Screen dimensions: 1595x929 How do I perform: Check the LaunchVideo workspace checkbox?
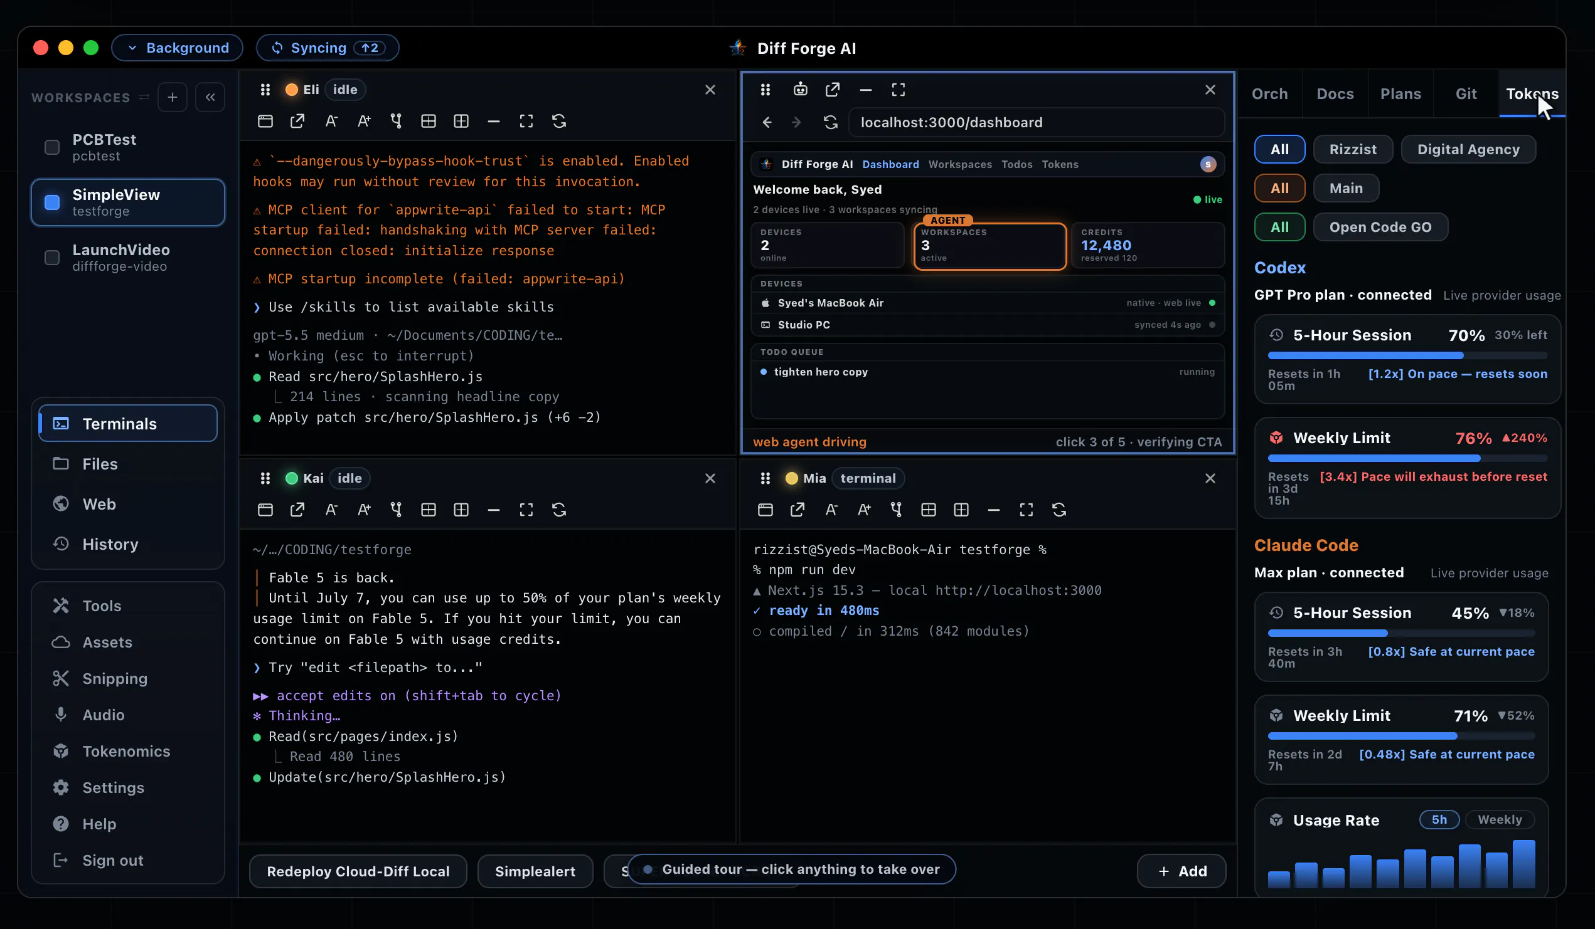52,258
